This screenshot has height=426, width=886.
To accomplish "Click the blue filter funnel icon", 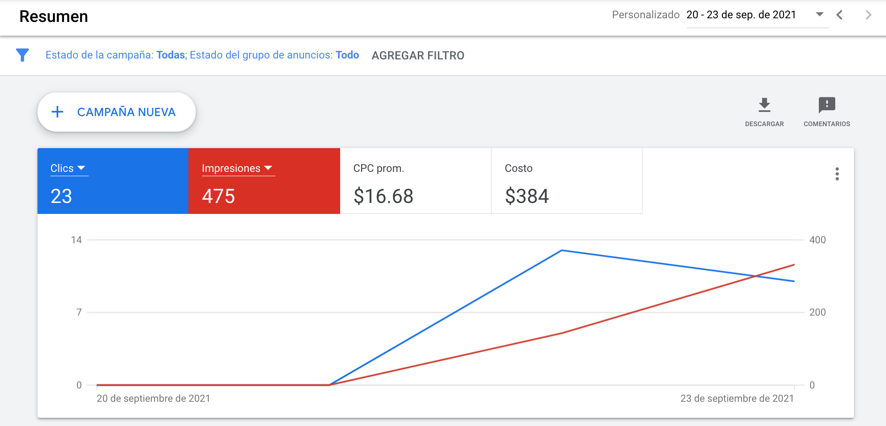I will [x=22, y=55].
